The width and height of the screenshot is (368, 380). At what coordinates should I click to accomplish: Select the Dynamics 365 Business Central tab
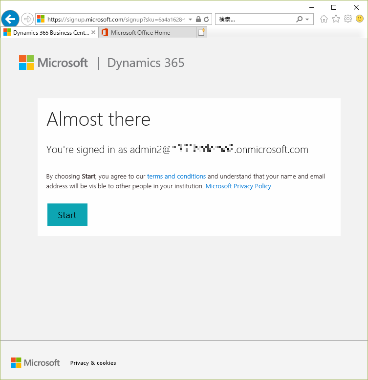pyautogui.click(x=50, y=32)
